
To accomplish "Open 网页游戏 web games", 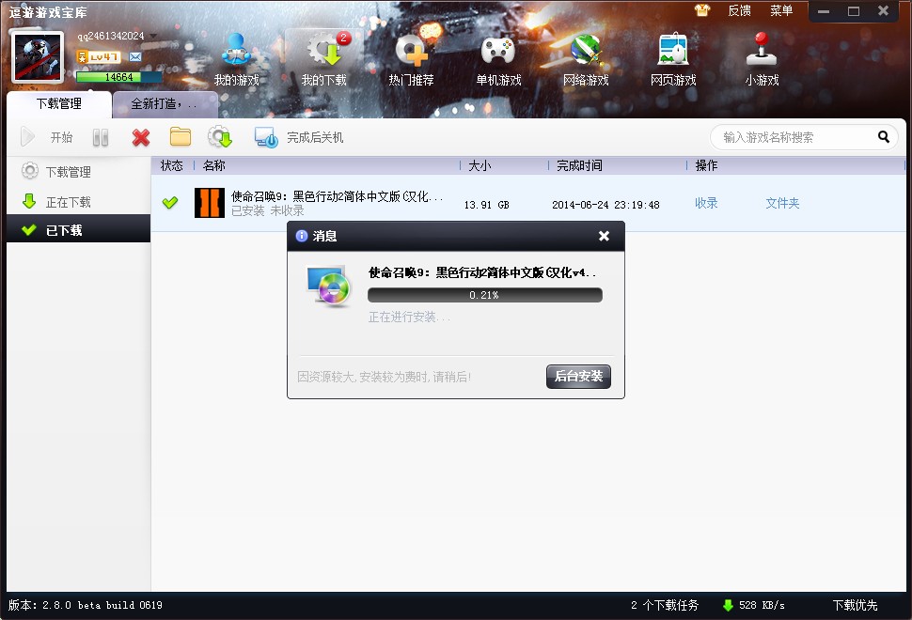I will pos(673,60).
